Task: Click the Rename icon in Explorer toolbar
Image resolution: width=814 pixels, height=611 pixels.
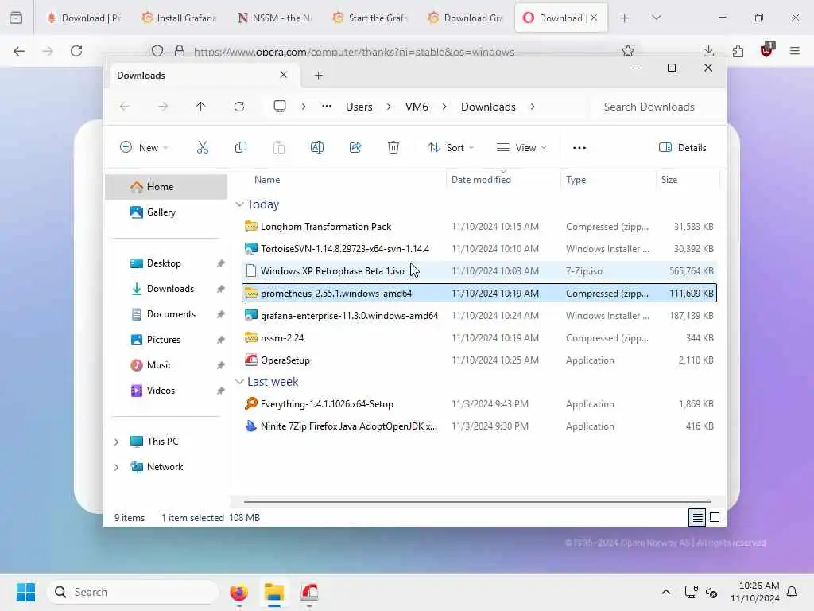Action: (x=316, y=147)
